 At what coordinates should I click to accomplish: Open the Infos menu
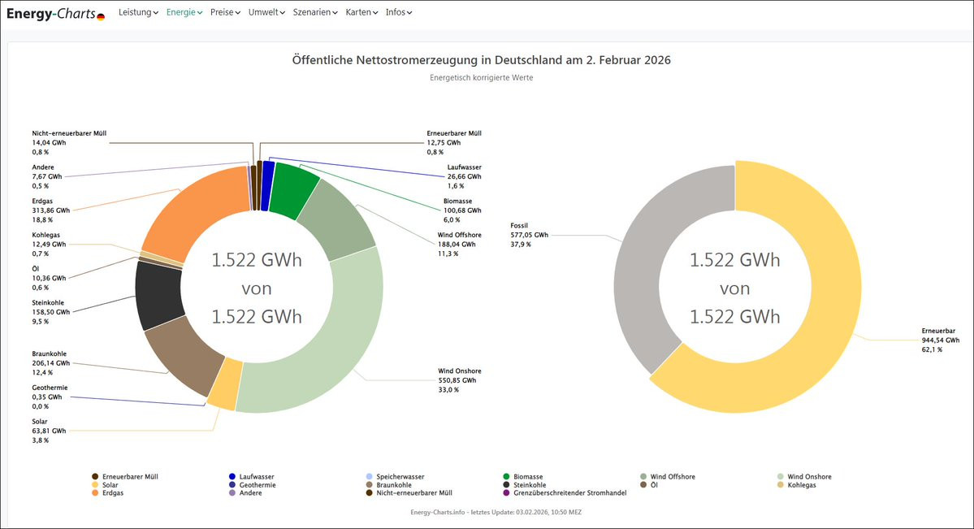(398, 12)
